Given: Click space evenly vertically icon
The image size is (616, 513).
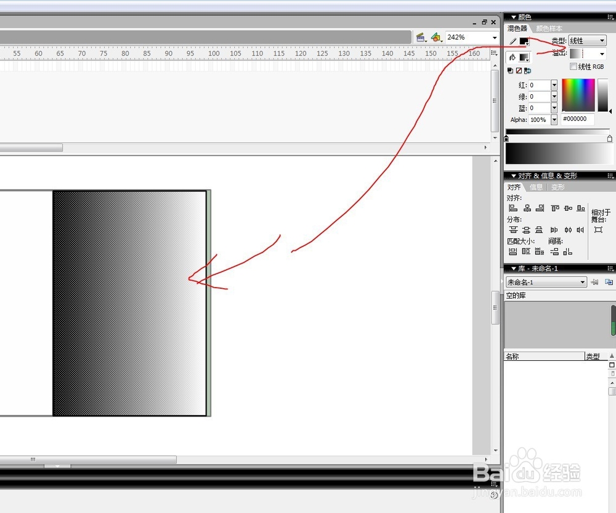Looking at the screenshot, I should [x=554, y=251].
